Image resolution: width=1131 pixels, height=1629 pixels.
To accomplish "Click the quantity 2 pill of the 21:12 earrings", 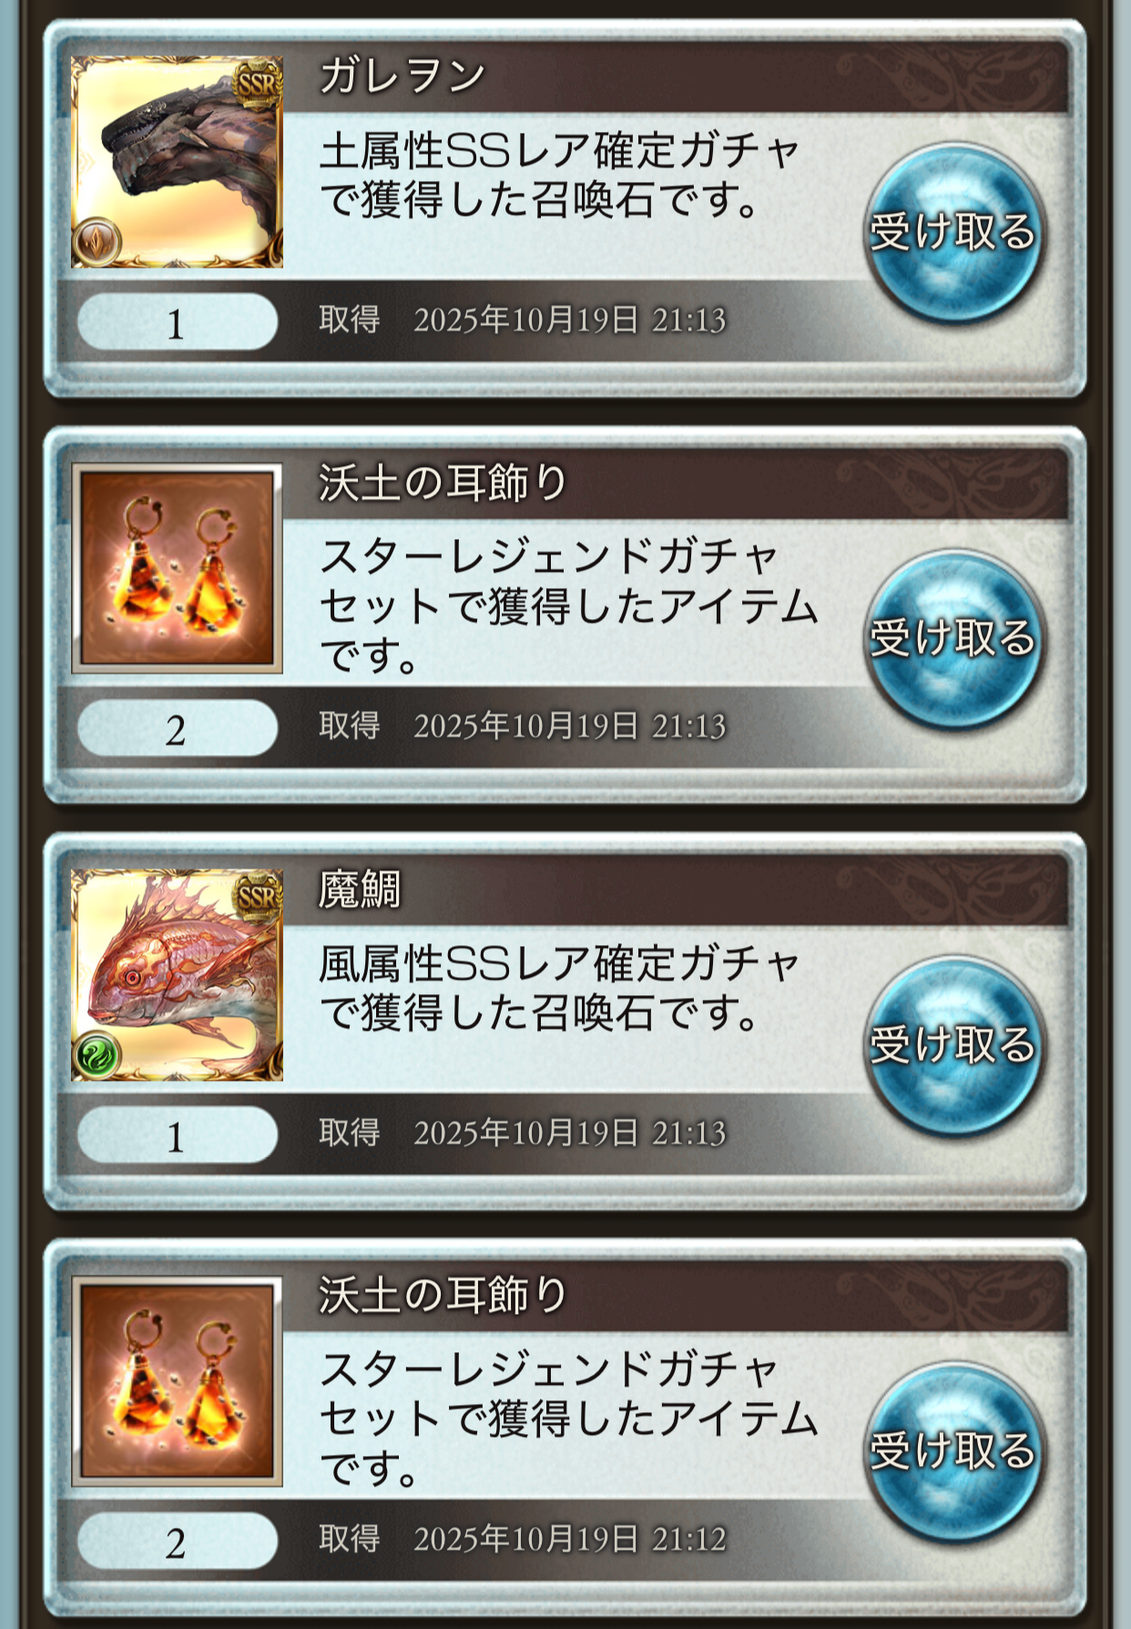I will [x=178, y=1542].
